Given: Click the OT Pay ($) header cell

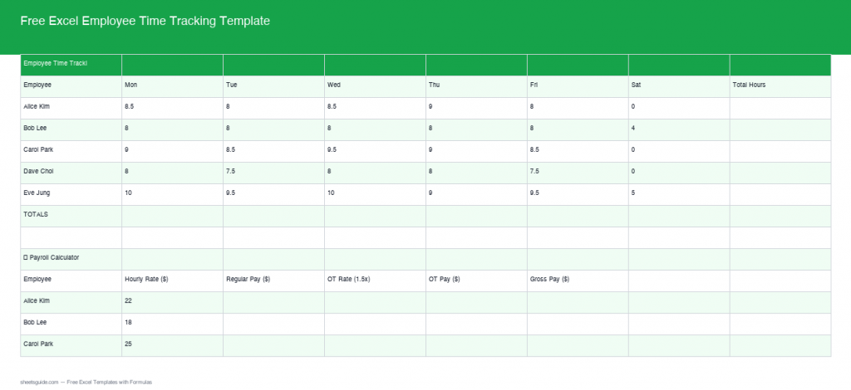Looking at the screenshot, I should pos(476,280).
